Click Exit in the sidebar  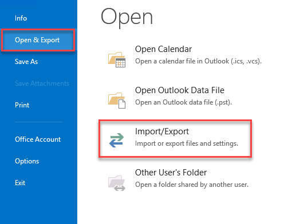pos(20,183)
